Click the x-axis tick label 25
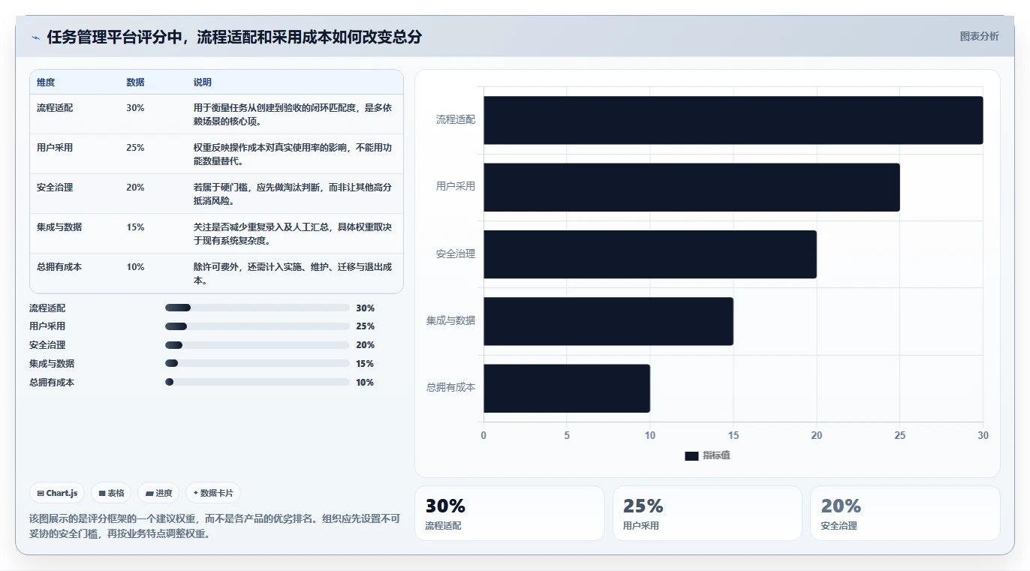The width and height of the screenshot is (1030, 571). click(900, 435)
